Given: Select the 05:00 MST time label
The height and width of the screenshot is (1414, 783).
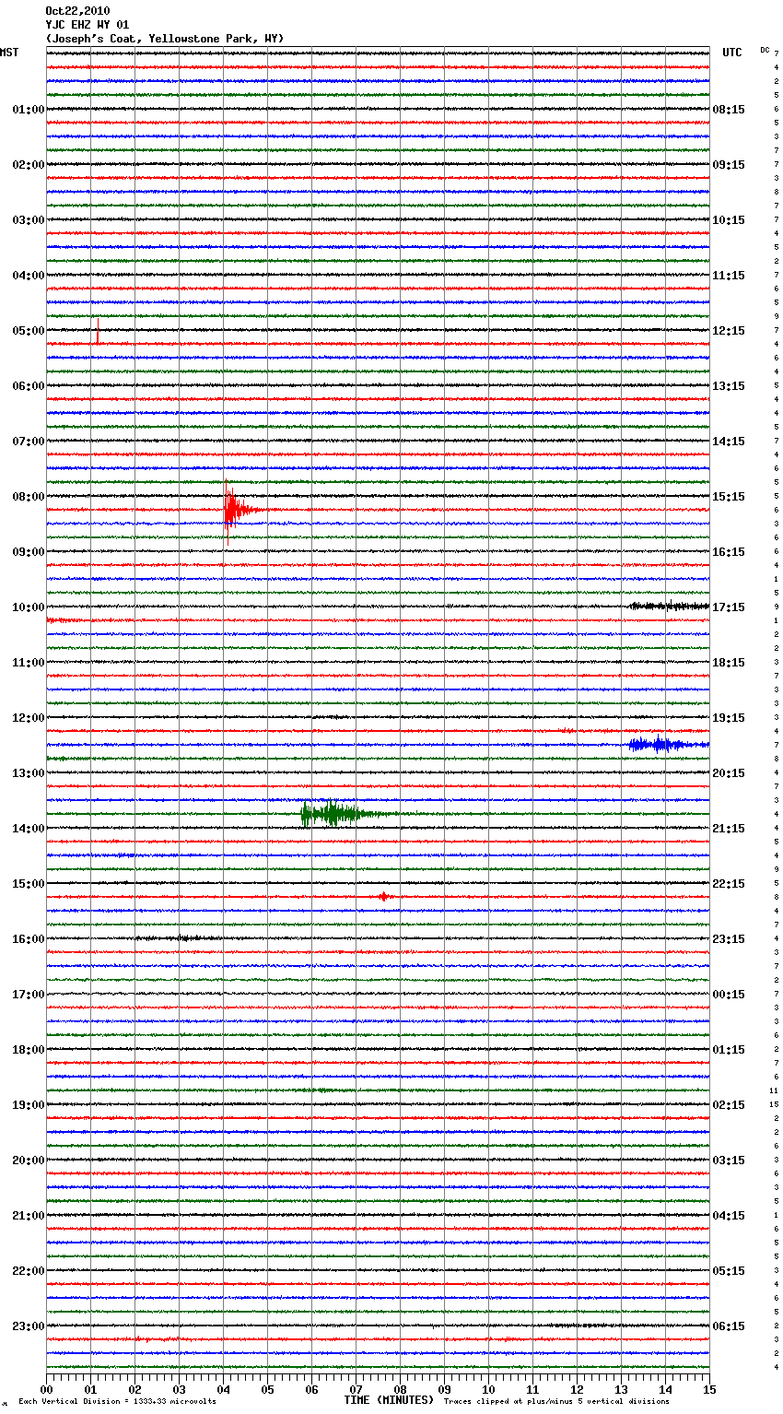Looking at the screenshot, I should pos(28,331).
